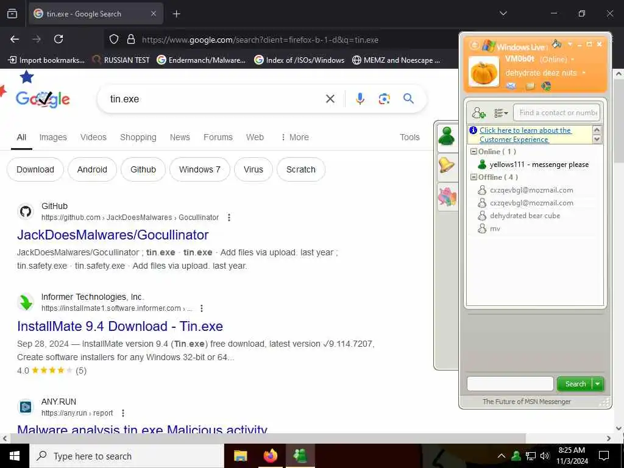
Task: Click the site security padlock icon
Action: click(x=130, y=40)
